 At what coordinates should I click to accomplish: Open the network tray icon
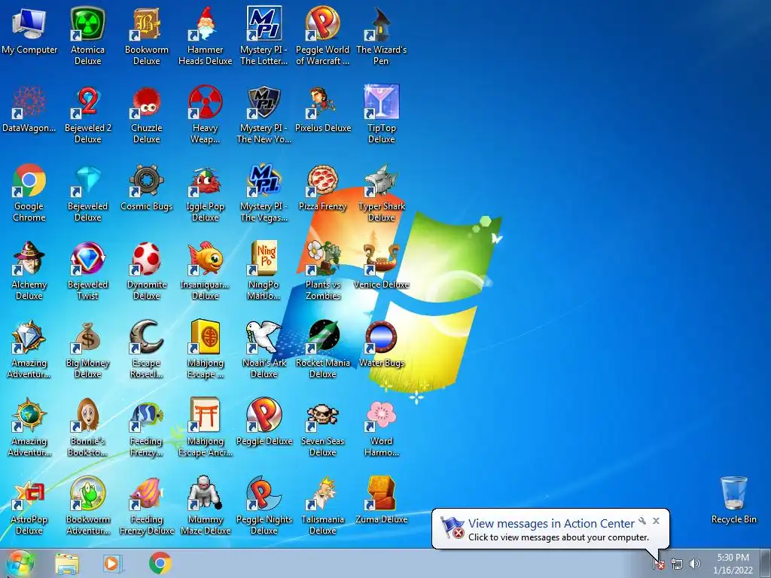coord(677,564)
